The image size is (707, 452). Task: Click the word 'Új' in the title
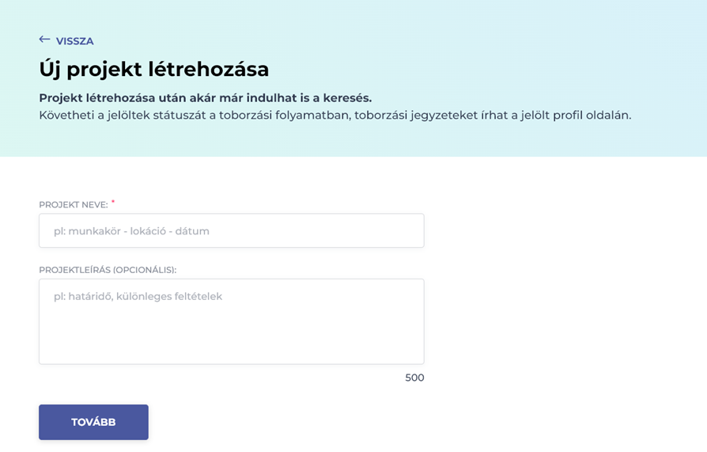point(49,69)
